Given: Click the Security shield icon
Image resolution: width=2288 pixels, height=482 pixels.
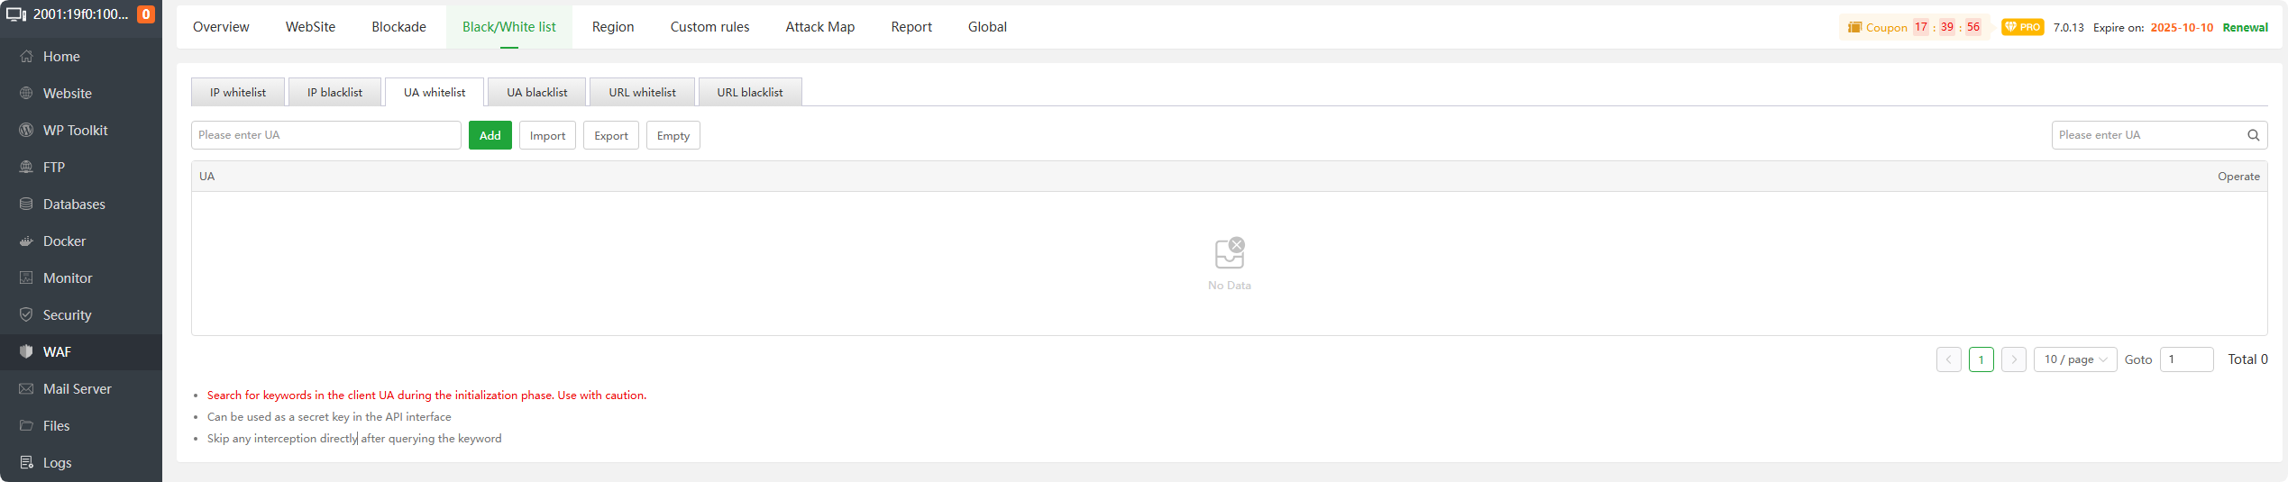Looking at the screenshot, I should pos(26,315).
